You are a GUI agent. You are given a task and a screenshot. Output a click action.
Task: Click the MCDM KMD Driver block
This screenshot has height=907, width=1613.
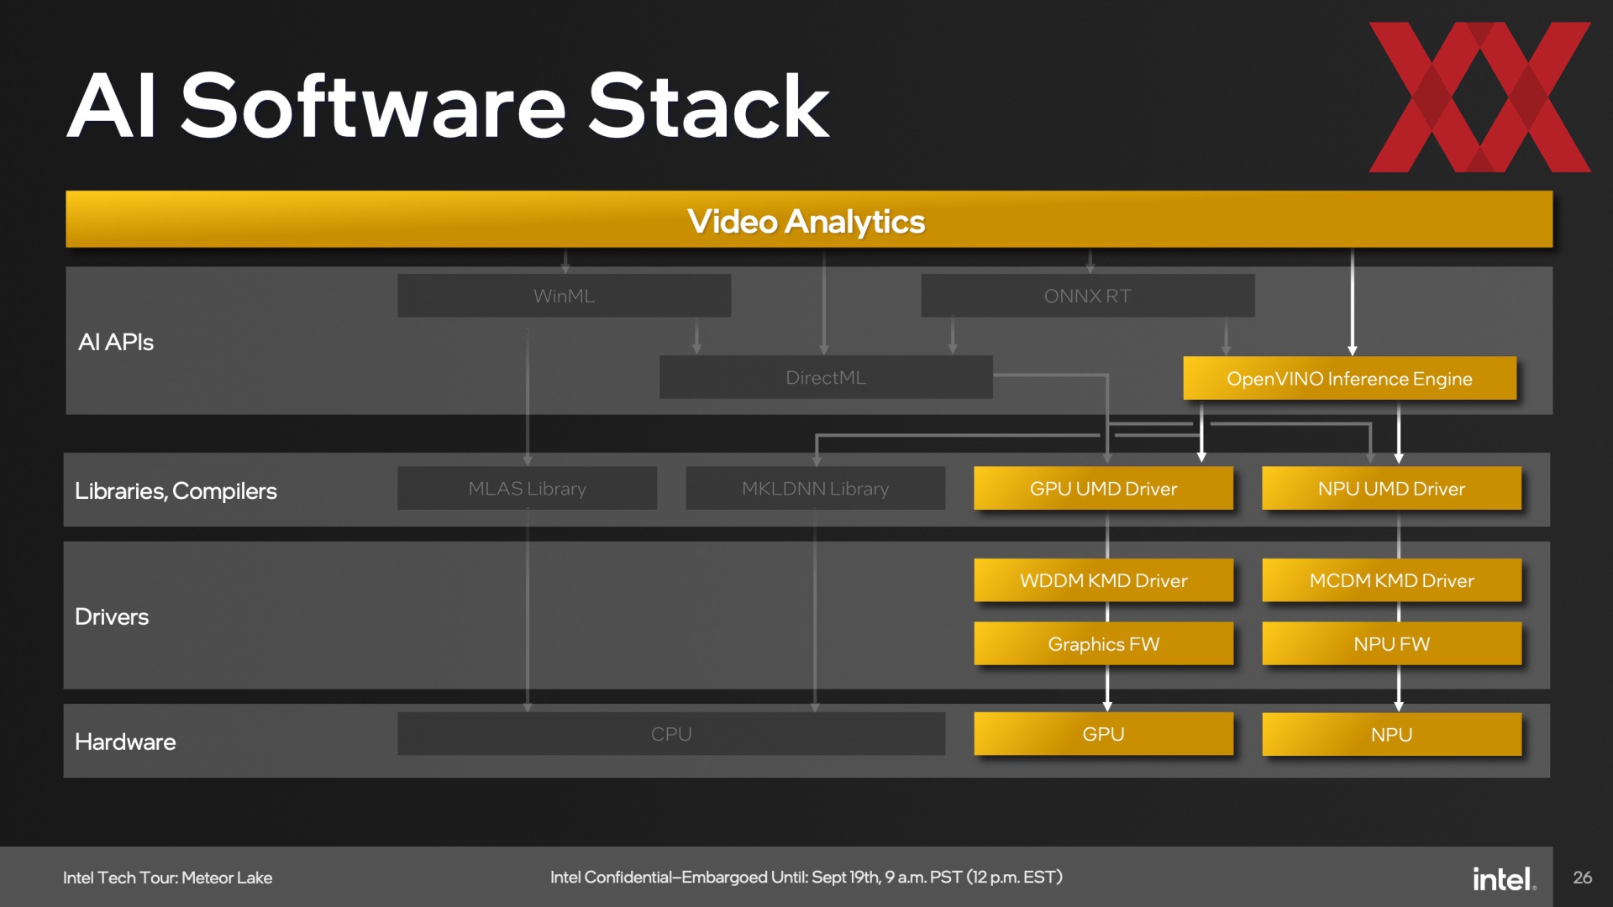coord(1391,580)
